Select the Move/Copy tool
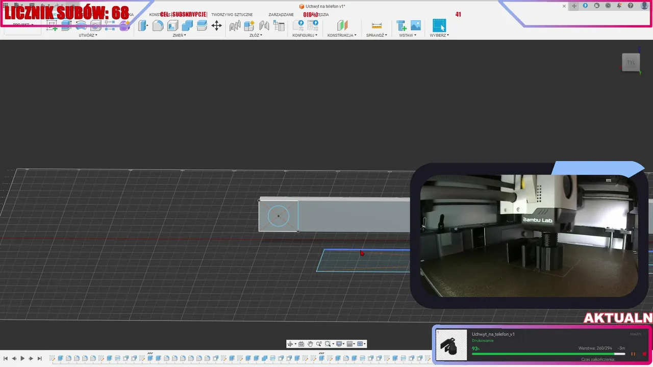The width and height of the screenshot is (653, 367). click(217, 25)
